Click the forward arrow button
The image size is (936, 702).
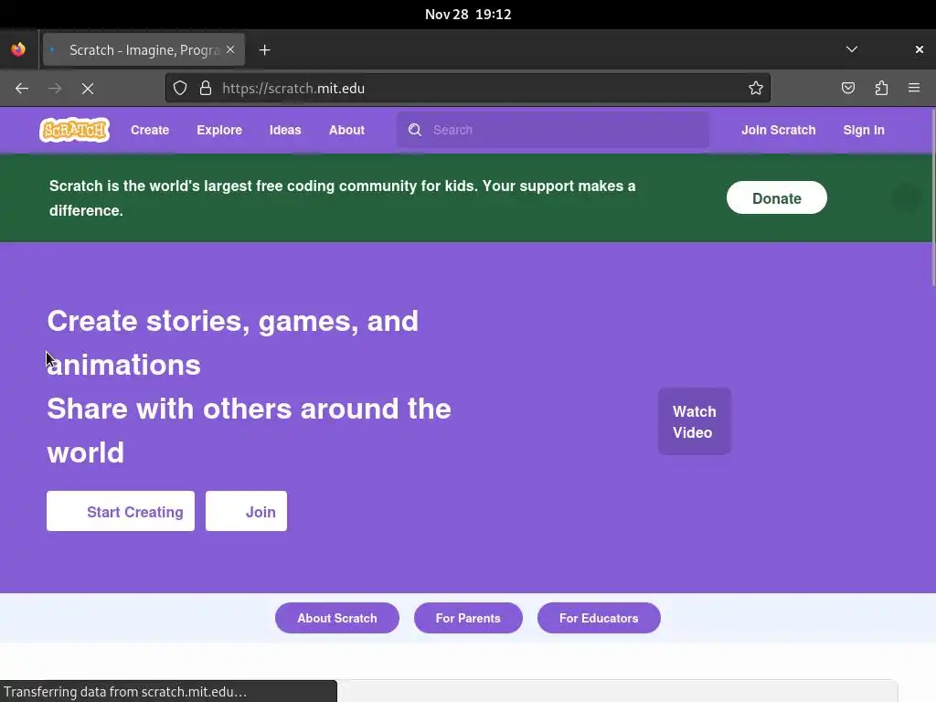pyautogui.click(x=55, y=89)
